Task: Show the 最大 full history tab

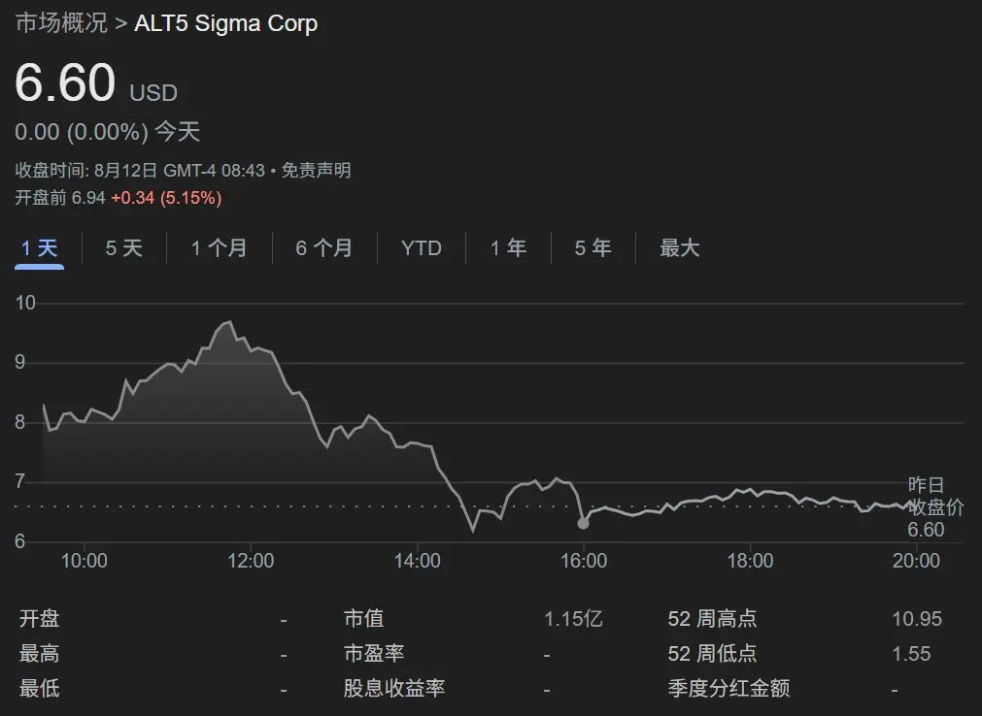Action: pyautogui.click(x=679, y=248)
